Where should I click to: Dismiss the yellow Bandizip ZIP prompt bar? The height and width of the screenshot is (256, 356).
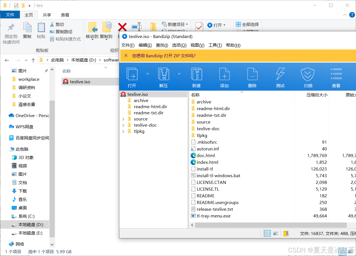click(126, 56)
